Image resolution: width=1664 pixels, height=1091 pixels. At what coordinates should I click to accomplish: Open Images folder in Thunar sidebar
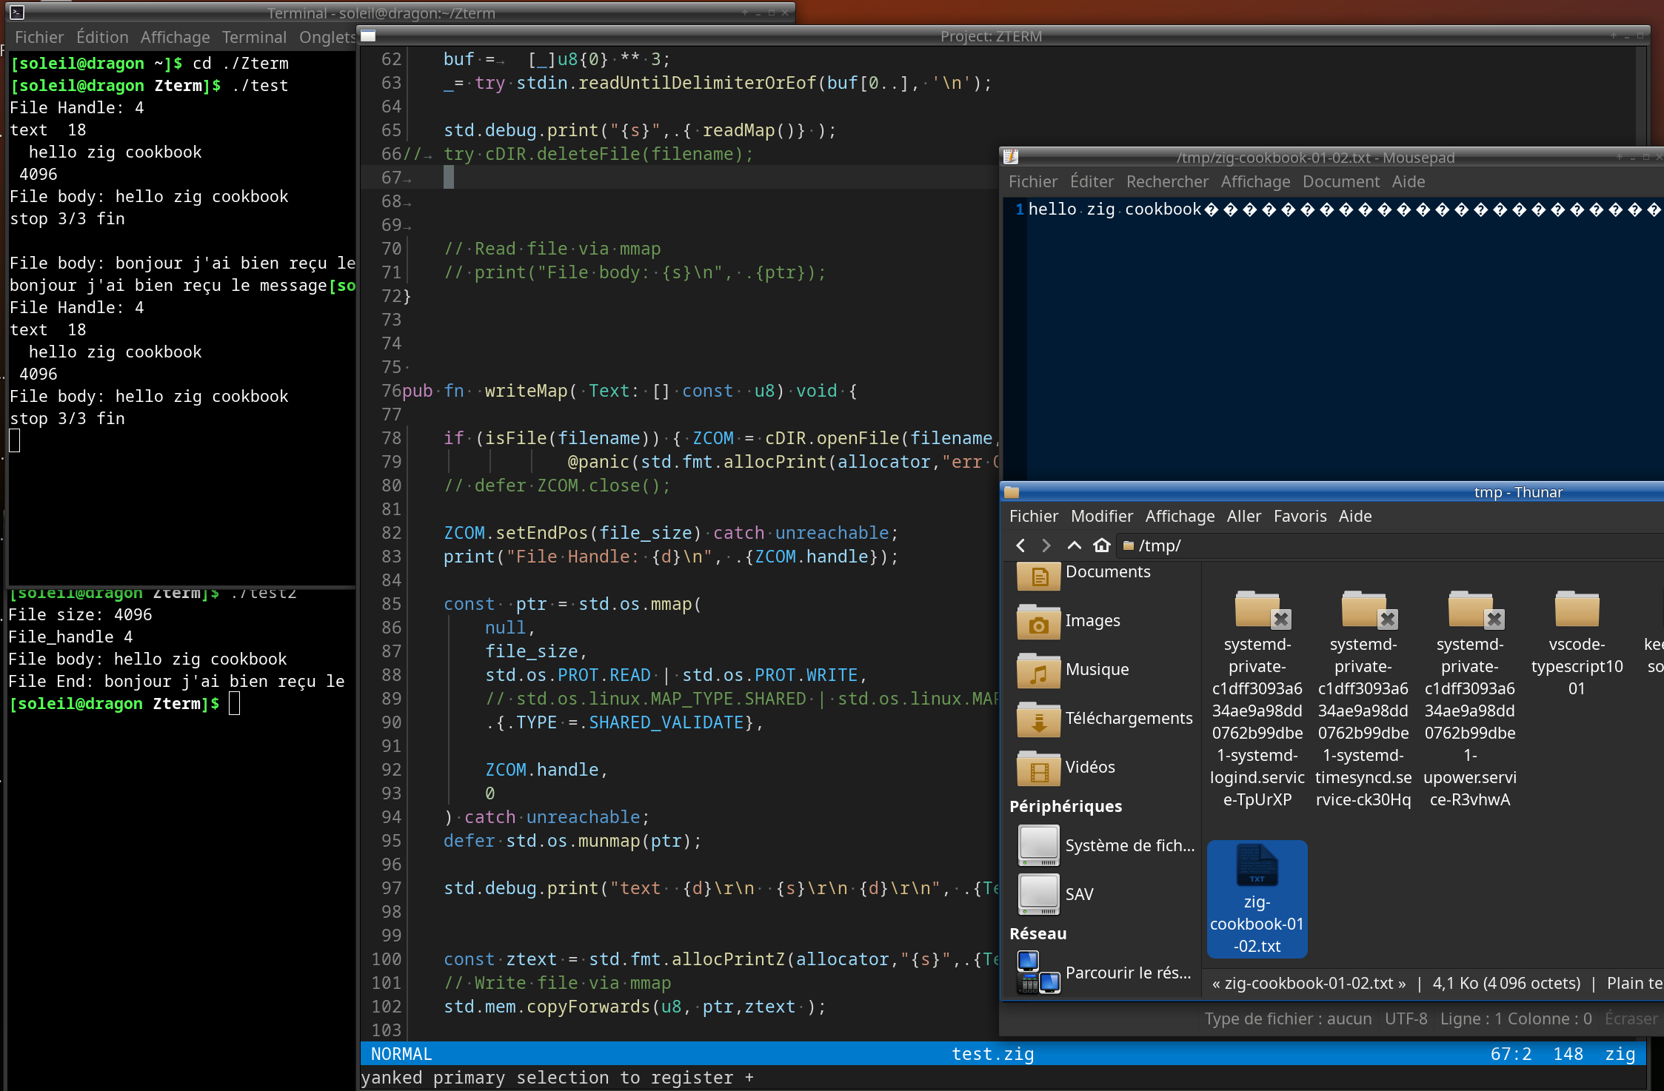click(1069, 621)
